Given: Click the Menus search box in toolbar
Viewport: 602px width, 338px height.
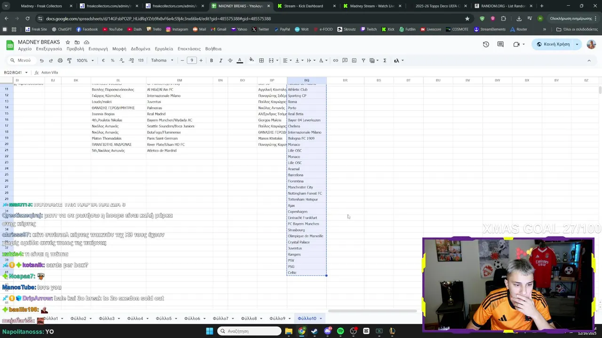Looking at the screenshot, I should click(21, 61).
